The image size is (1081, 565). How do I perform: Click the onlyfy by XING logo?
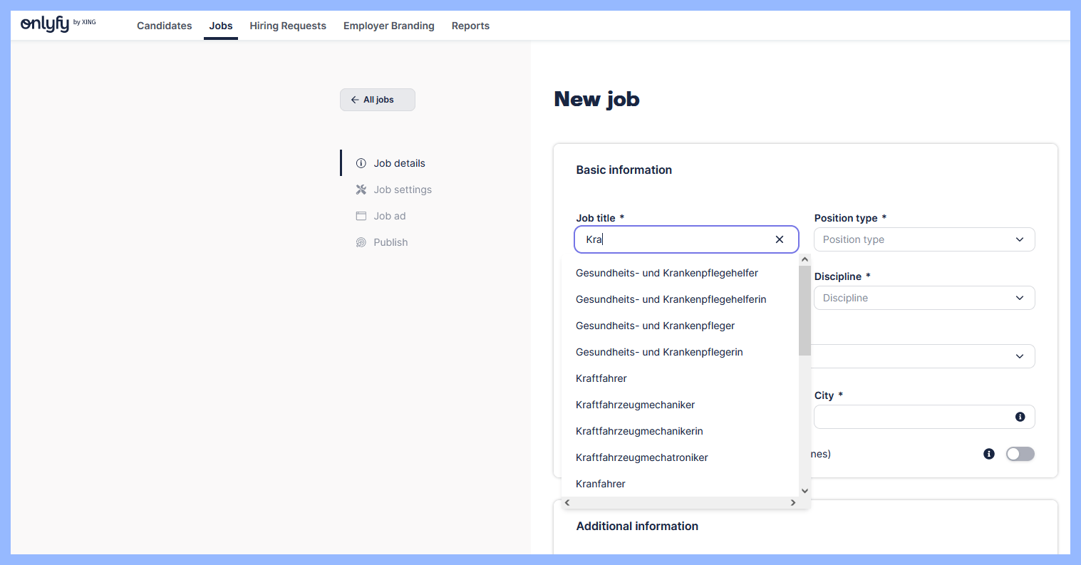[x=58, y=22]
